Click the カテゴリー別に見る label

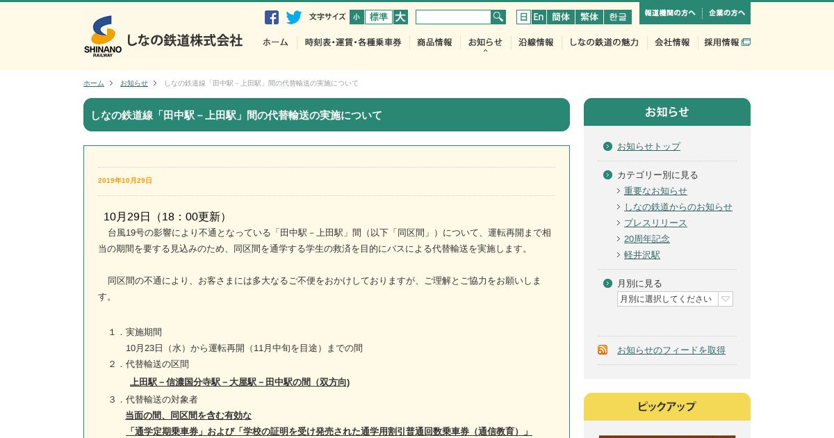coord(657,175)
